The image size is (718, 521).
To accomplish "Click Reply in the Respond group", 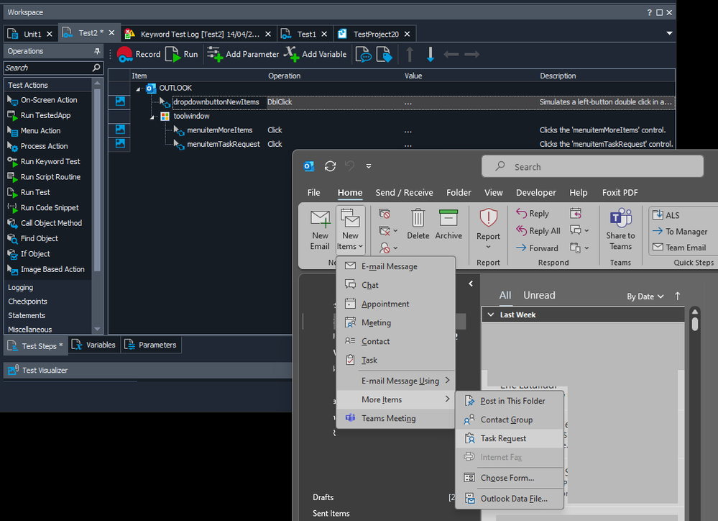I will [x=533, y=213].
